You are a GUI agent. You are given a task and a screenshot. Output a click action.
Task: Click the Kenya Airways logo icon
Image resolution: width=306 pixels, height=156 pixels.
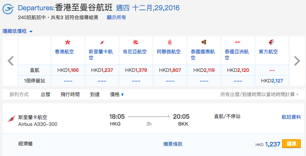tap(136, 42)
